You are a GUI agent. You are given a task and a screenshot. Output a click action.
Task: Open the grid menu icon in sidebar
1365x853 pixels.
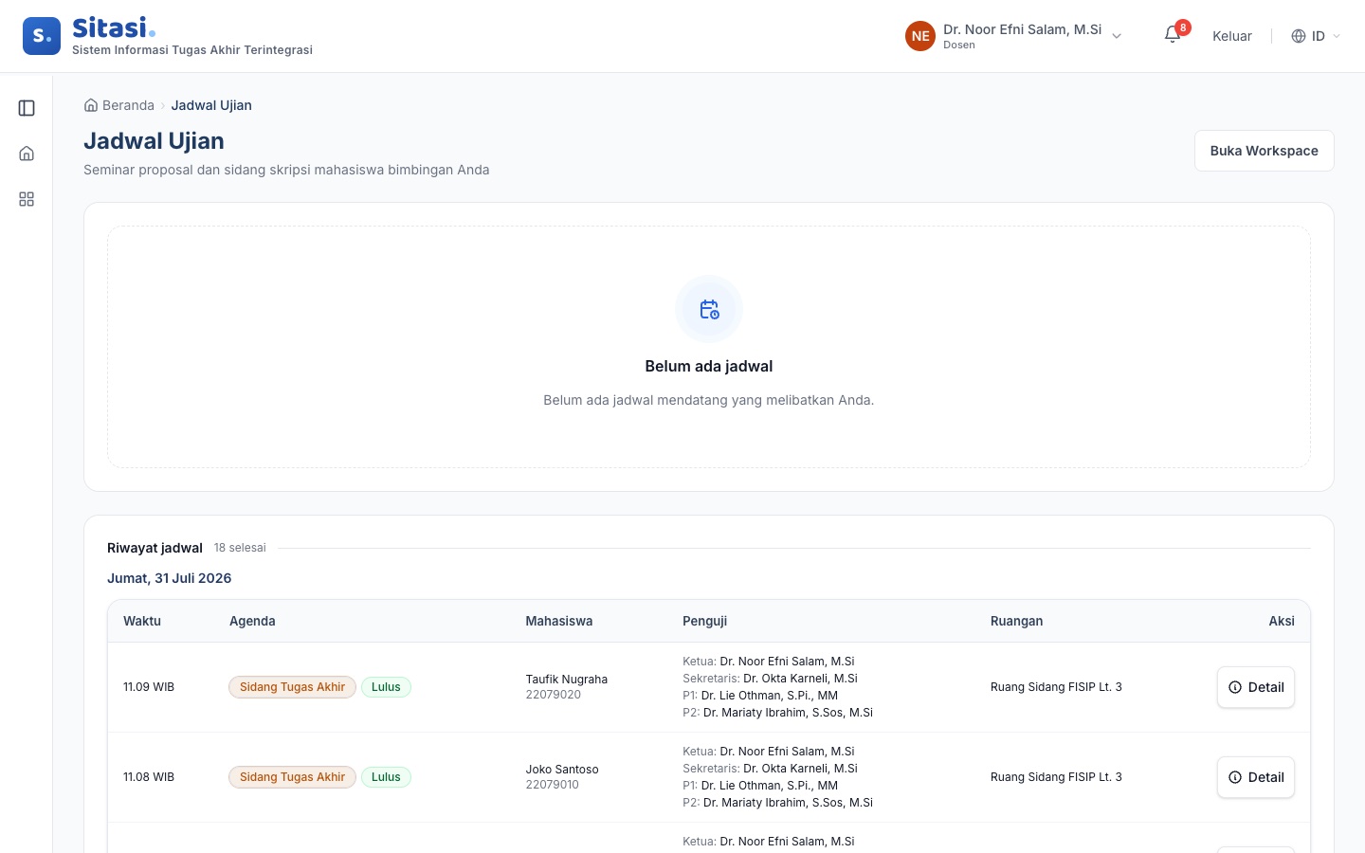coord(27,199)
